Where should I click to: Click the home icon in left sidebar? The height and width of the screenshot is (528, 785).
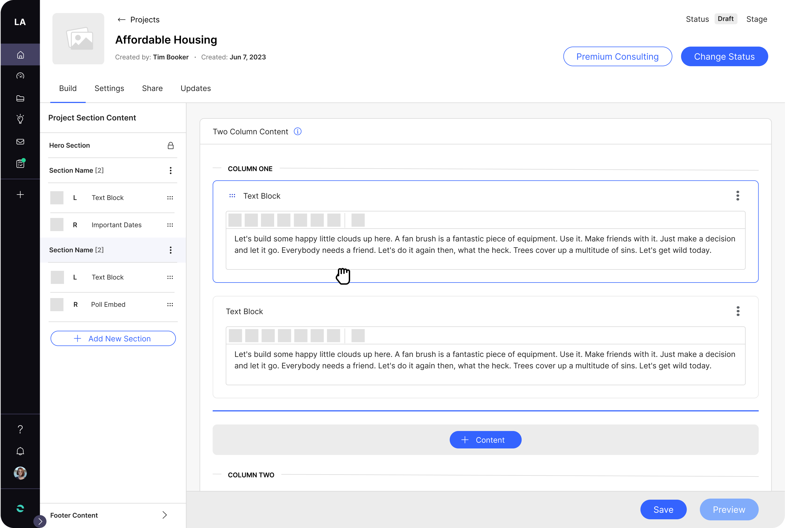coord(21,55)
